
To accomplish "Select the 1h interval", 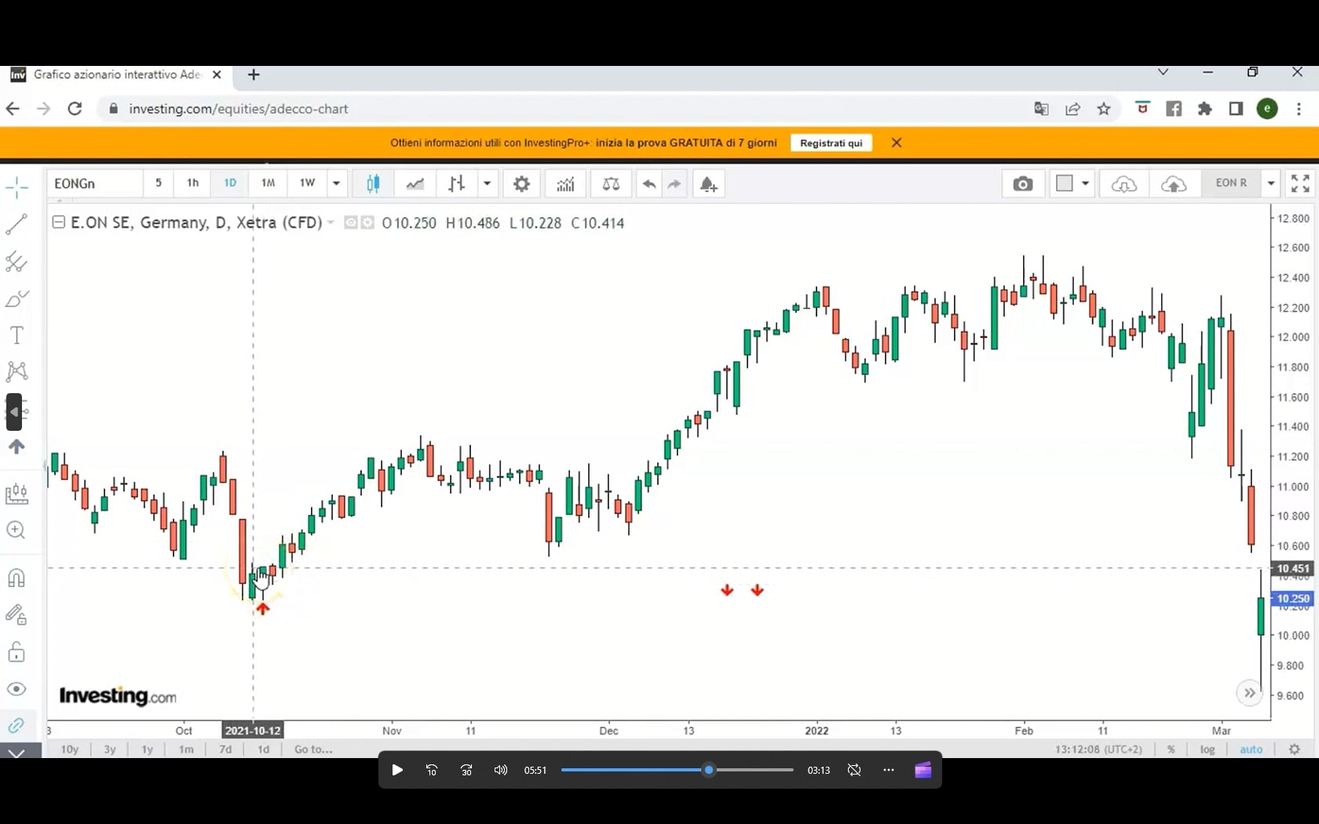I will pyautogui.click(x=192, y=183).
